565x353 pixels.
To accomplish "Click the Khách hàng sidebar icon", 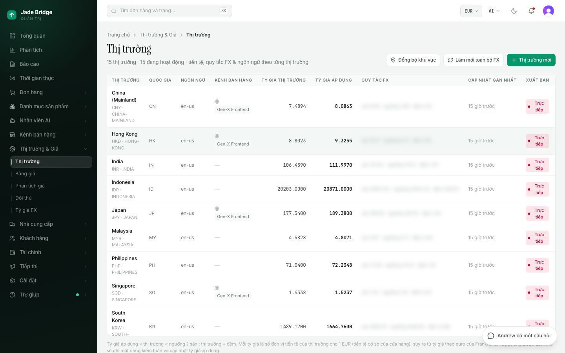I will point(13,238).
